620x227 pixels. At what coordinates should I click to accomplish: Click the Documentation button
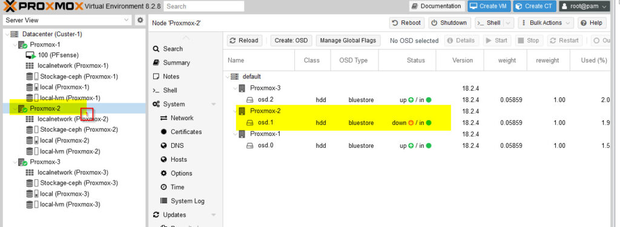pyautogui.click(x=437, y=6)
